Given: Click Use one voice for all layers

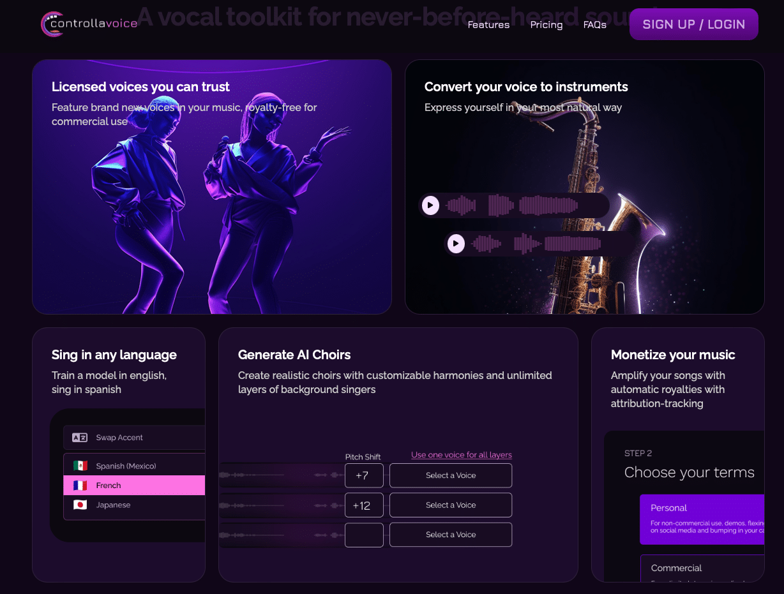Looking at the screenshot, I should point(462,455).
